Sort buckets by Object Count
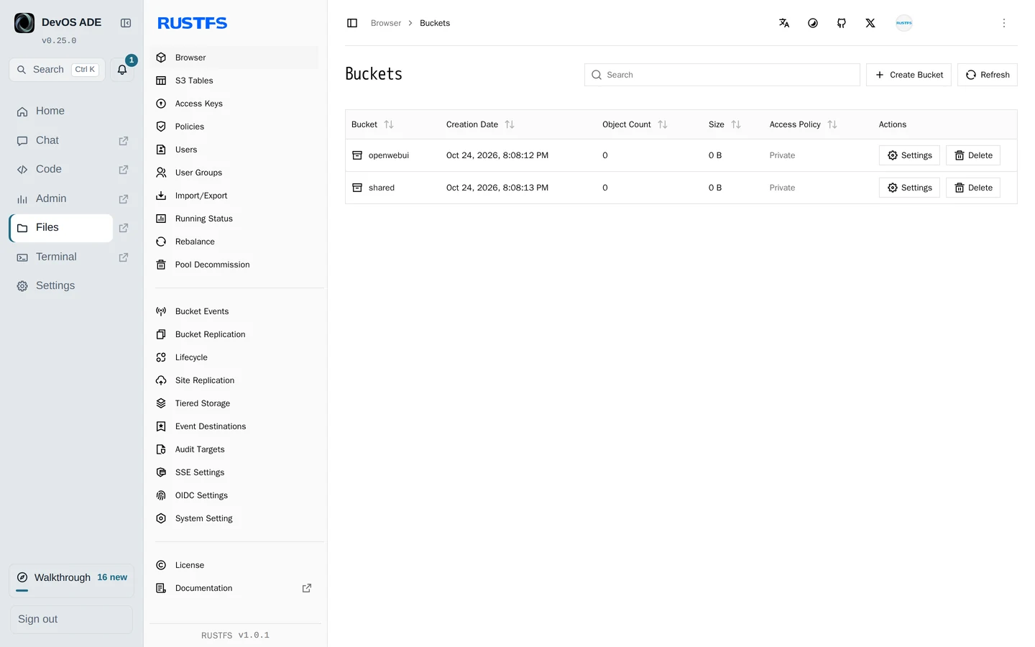1035x647 pixels. 663,124
